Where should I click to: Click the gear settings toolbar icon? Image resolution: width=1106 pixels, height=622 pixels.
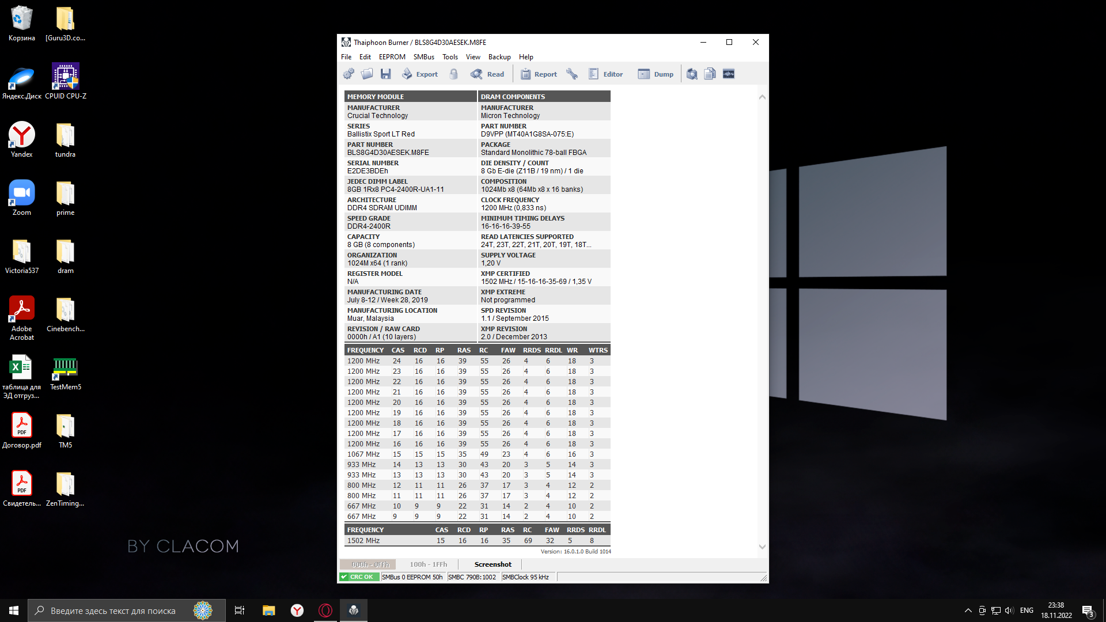(349, 74)
